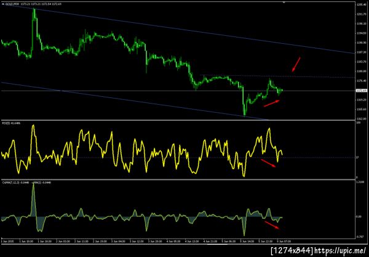Click the '1 Jun 2015' date on time axis
369x257 pixels.
pos(8,242)
